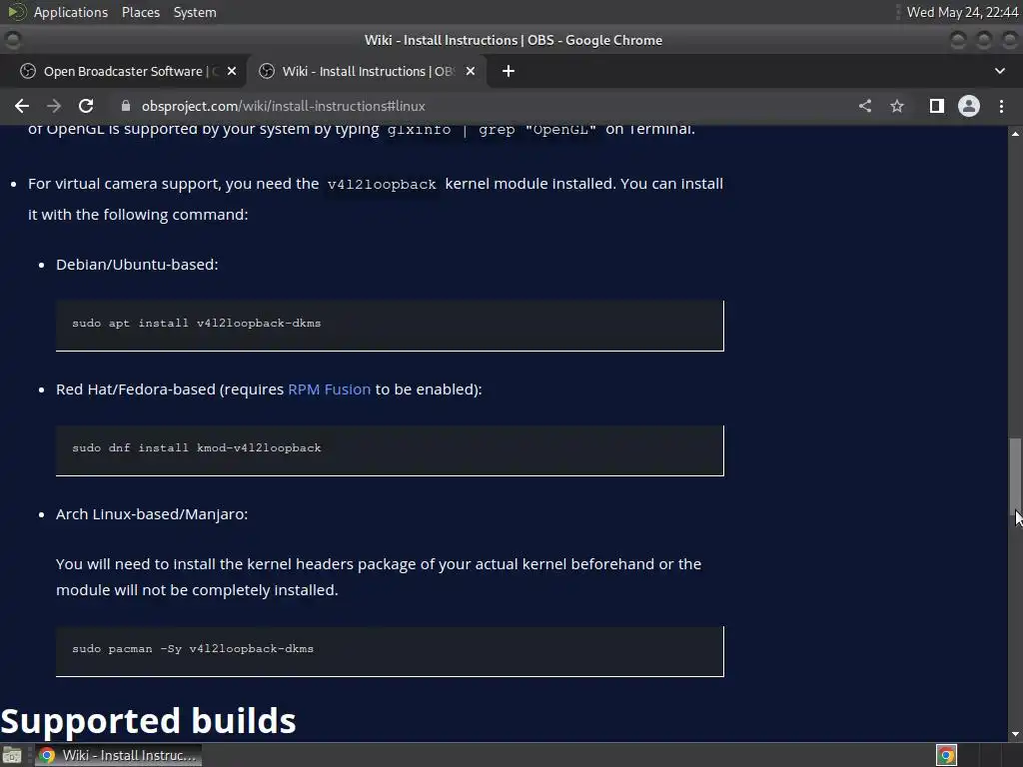The image size is (1023, 767).
Task: Open the side panel icon
Action: (x=937, y=106)
